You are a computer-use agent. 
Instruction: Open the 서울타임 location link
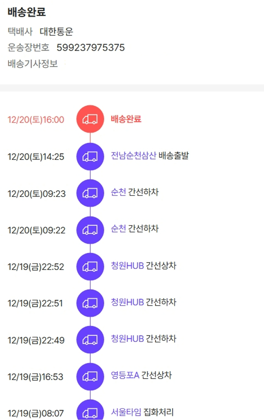(x=126, y=412)
